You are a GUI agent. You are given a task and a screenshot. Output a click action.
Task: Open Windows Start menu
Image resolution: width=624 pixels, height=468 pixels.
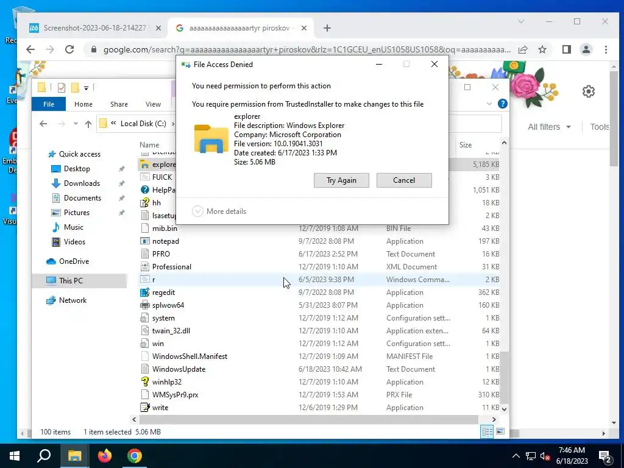point(15,456)
